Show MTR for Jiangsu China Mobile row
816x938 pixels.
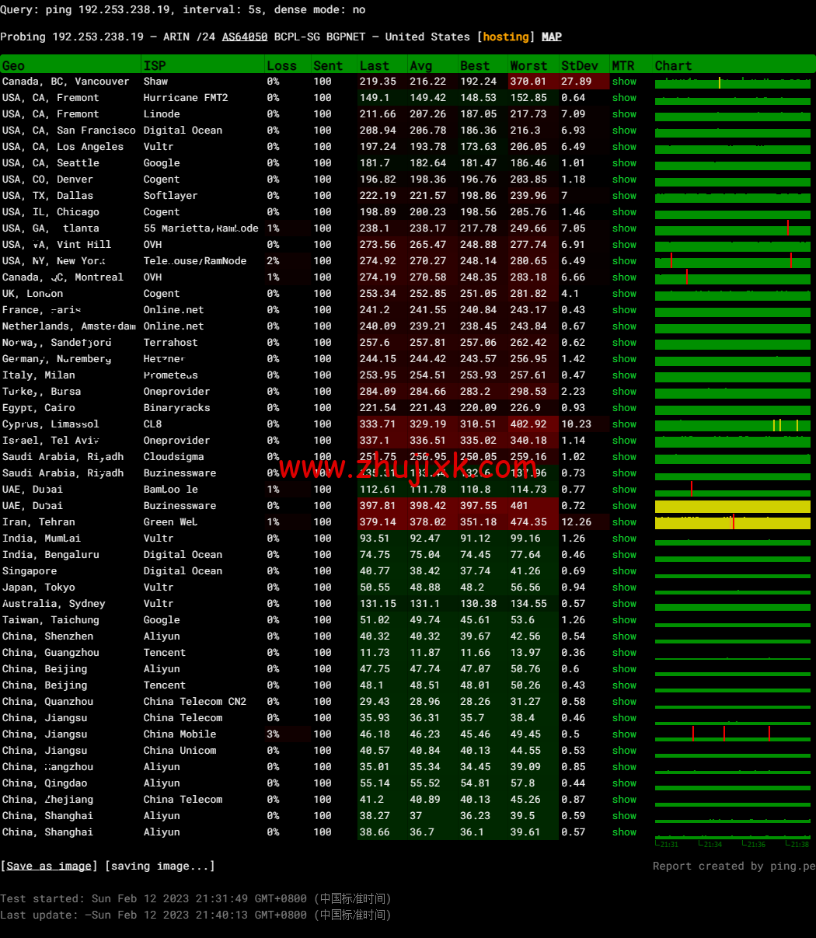(623, 734)
